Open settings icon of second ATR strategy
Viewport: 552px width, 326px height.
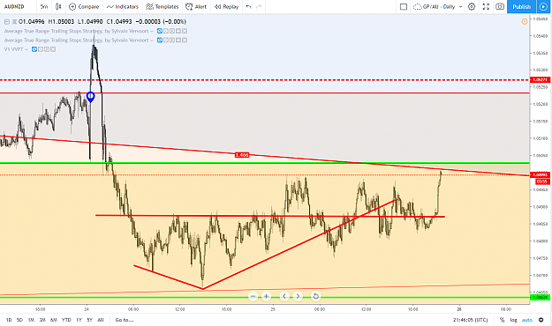pyautogui.click(x=166, y=40)
